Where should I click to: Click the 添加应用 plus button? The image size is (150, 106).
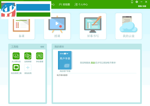point(28,68)
